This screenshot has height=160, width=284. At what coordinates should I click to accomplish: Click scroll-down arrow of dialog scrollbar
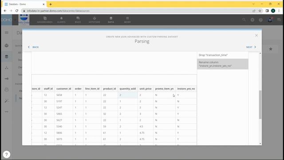[260, 144]
